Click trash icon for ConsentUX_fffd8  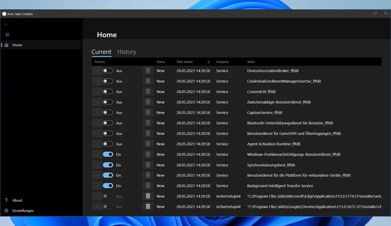point(148,92)
